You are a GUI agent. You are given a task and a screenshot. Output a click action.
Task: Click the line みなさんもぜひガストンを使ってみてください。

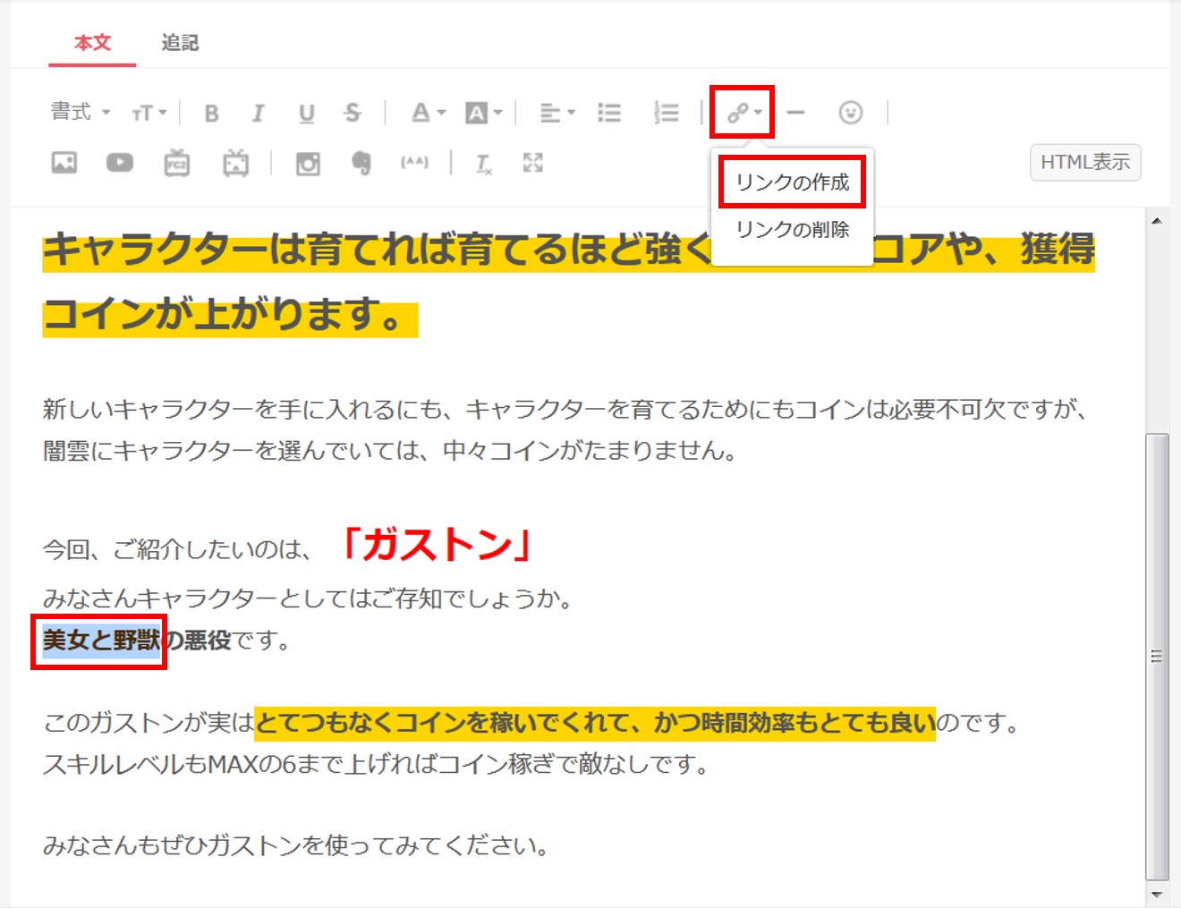[x=296, y=845]
